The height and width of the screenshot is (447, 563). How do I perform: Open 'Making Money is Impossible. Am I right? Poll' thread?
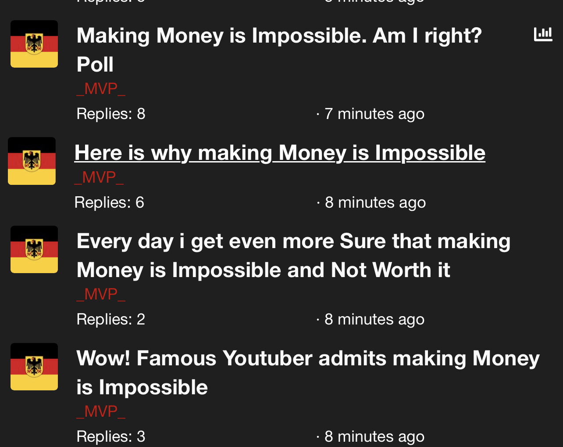tap(279, 50)
